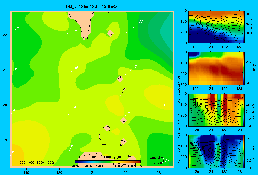Click main map latitude label "21"

5,70
